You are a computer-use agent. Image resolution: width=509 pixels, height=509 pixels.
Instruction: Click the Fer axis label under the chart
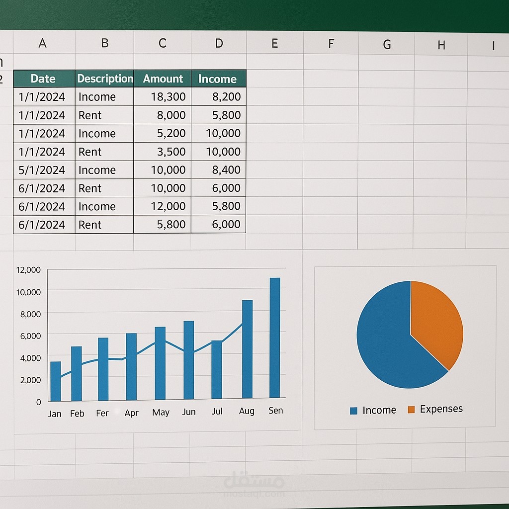[x=102, y=413]
